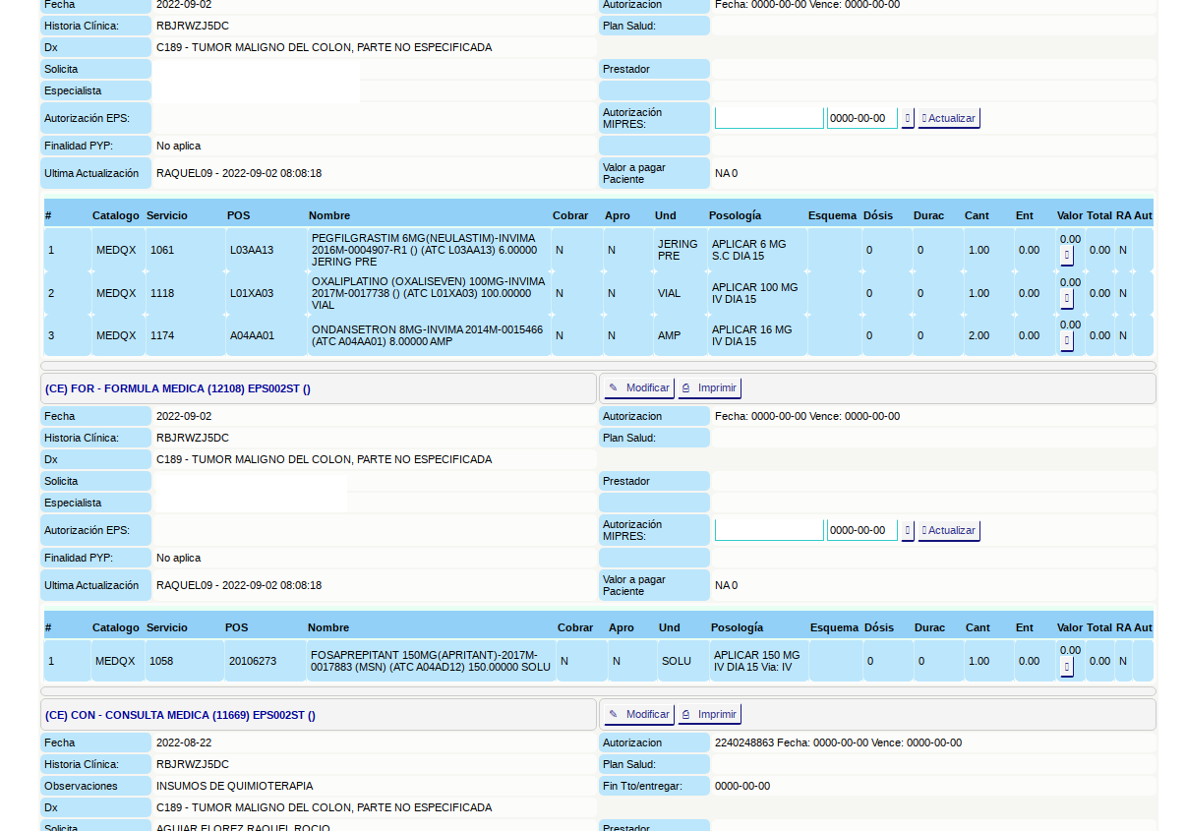
Task: Click Valor icon button in Oxaliplatino row
Action: pyautogui.click(x=1067, y=299)
